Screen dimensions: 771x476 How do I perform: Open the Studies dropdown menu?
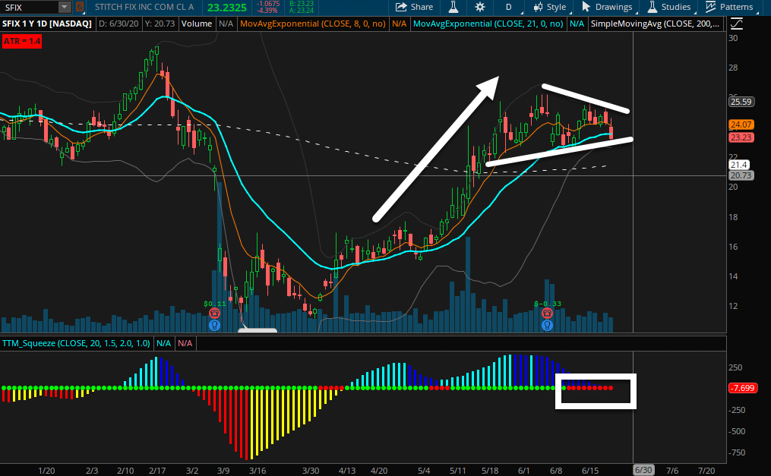point(670,7)
